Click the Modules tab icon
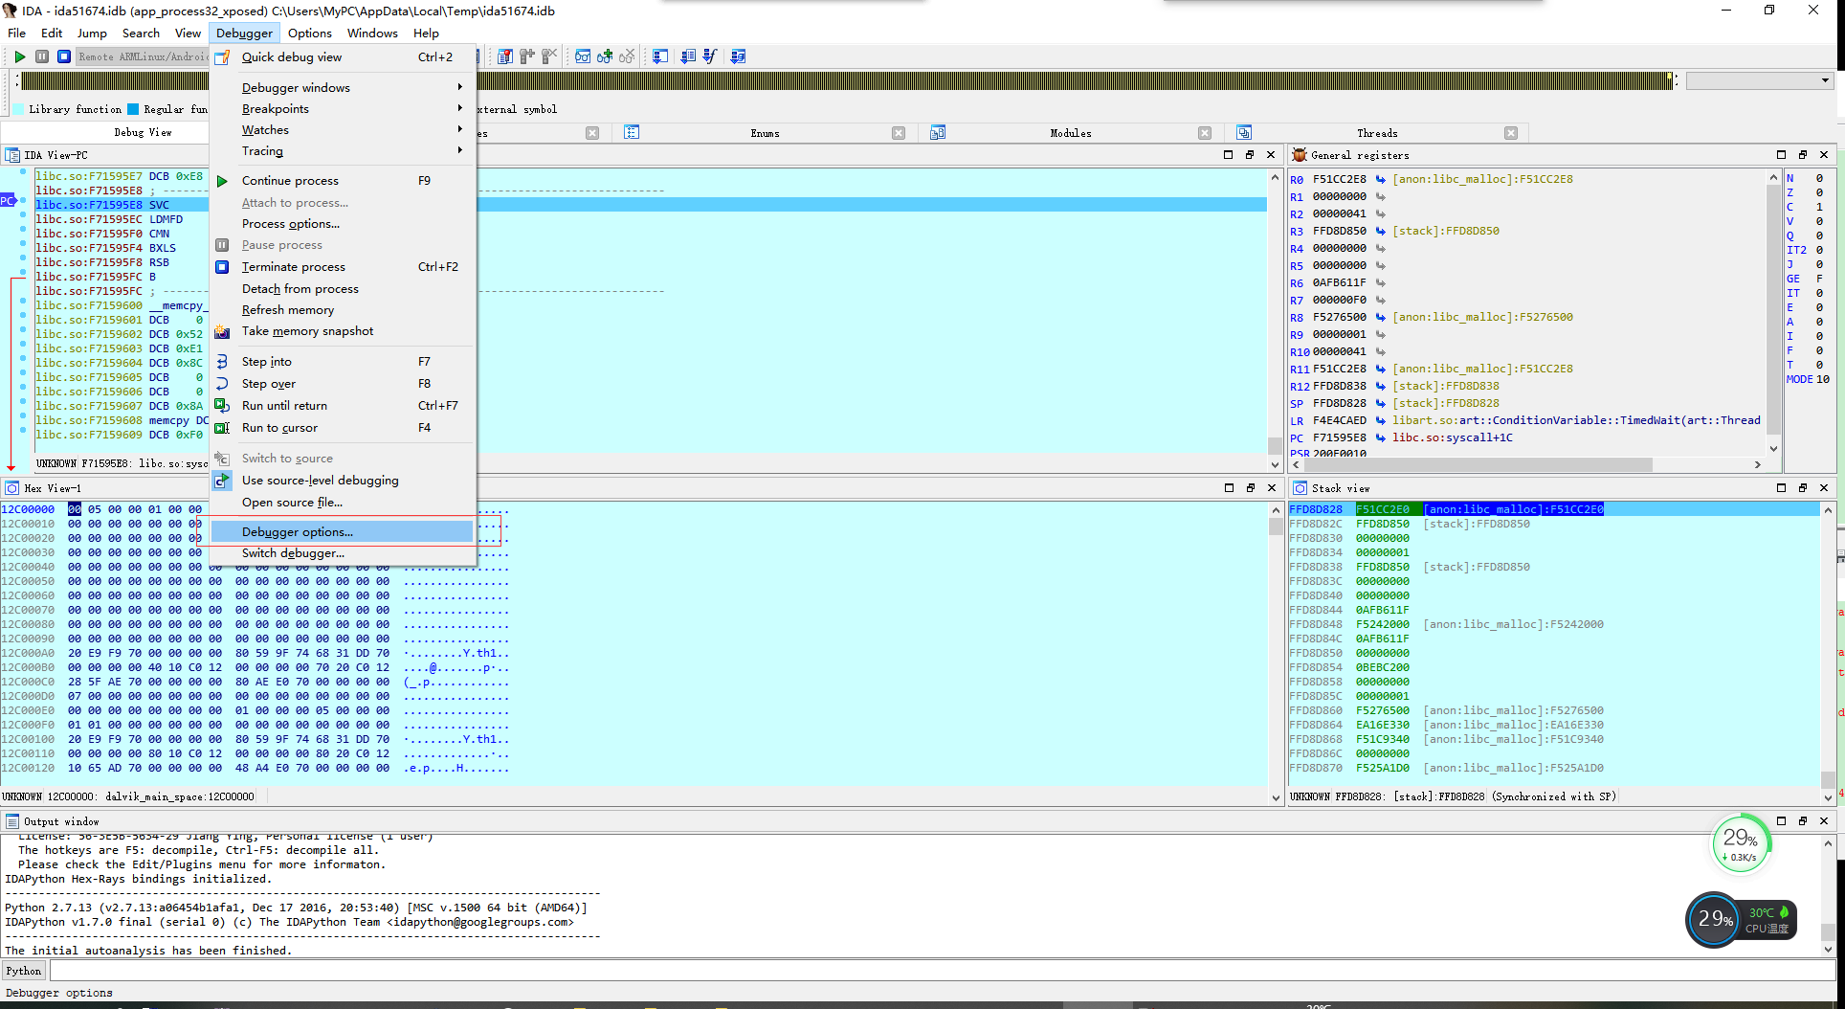This screenshot has height=1009, width=1845. (938, 132)
